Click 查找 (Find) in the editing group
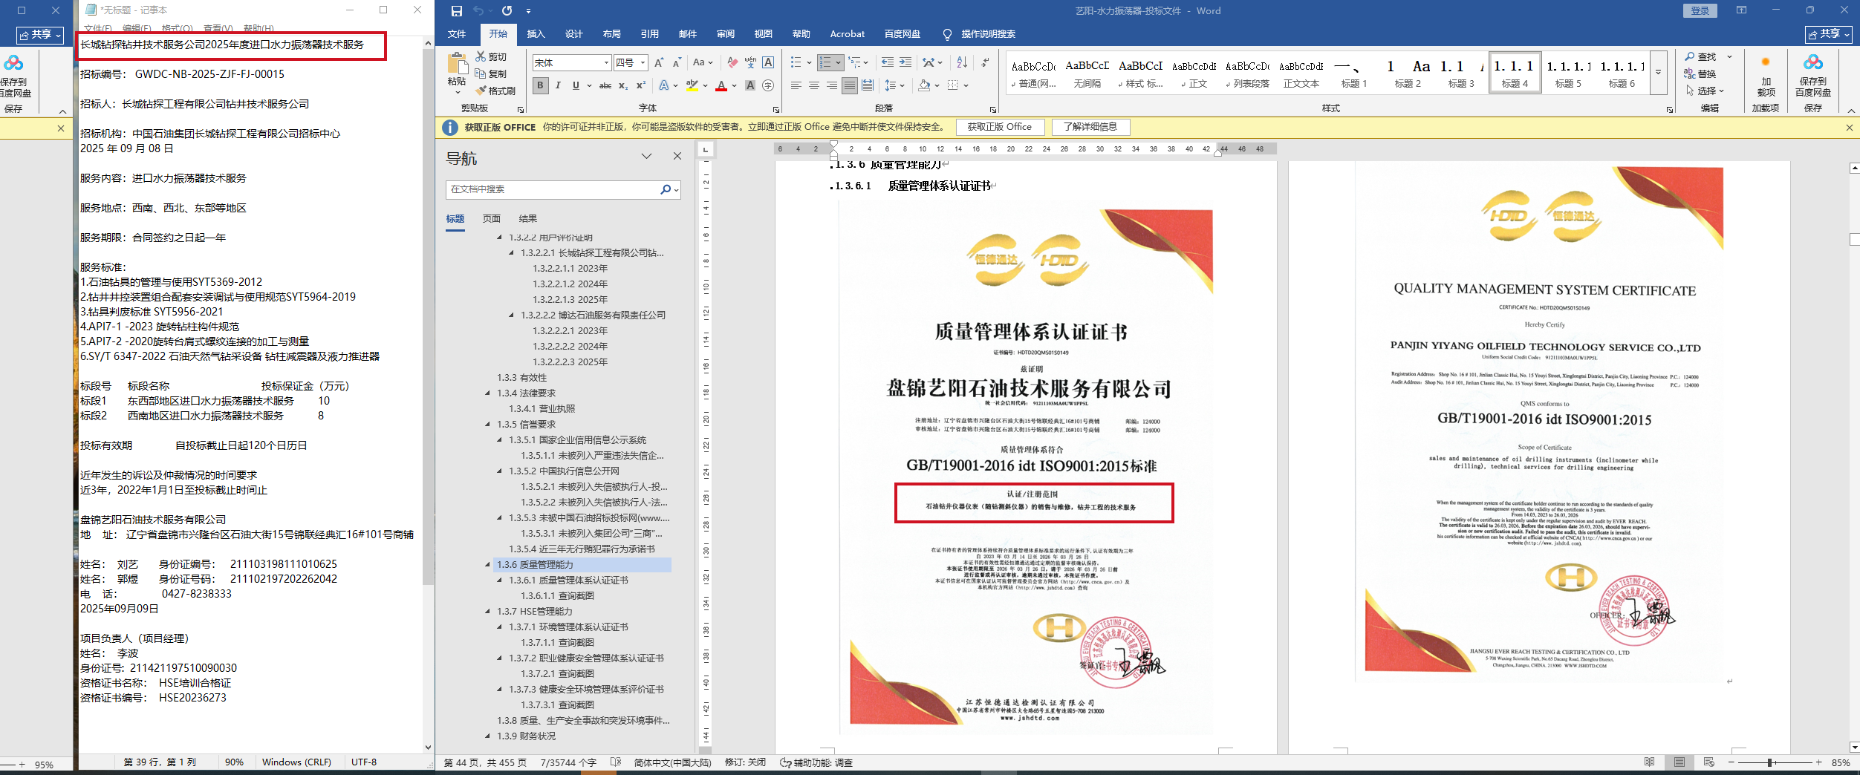The width and height of the screenshot is (1860, 775). tap(1701, 56)
